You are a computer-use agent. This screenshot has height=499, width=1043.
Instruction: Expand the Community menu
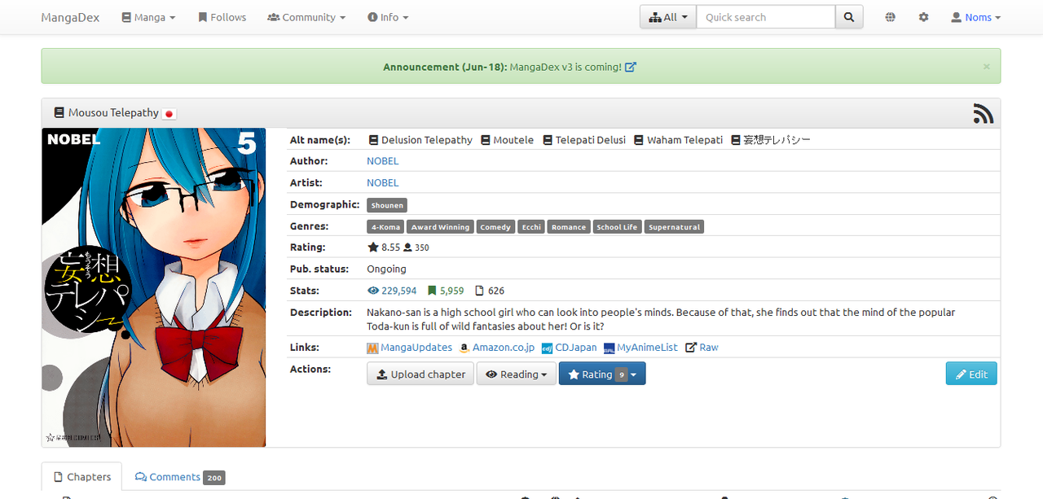(306, 17)
